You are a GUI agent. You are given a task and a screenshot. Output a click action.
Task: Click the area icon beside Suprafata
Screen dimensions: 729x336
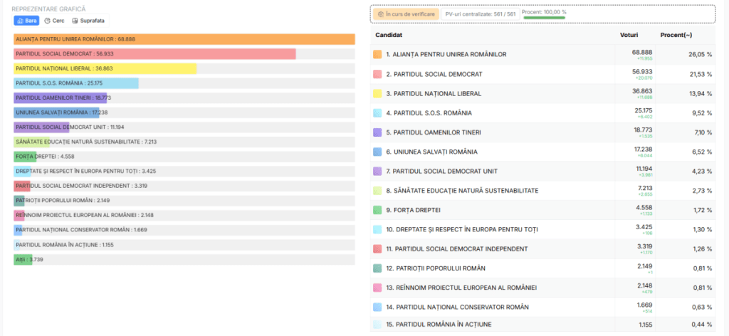click(x=75, y=21)
